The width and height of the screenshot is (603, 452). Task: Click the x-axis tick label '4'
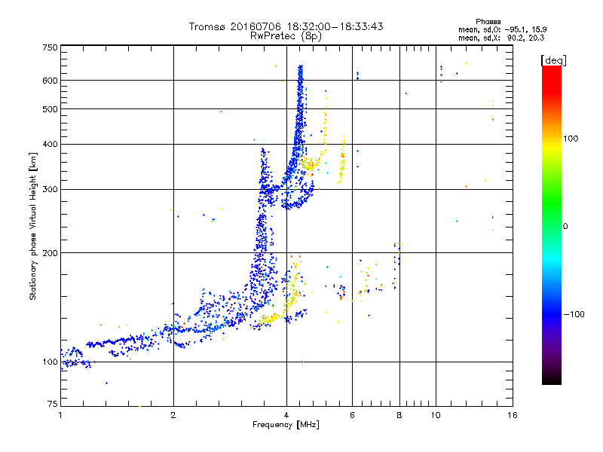pos(286,415)
